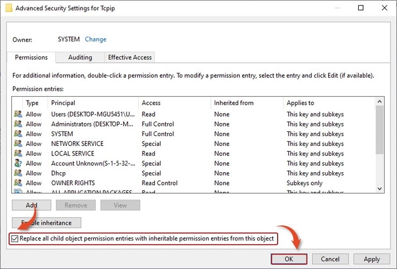This screenshot has height=269, width=397.
Task: Click the Cancel button
Action: click(330, 259)
